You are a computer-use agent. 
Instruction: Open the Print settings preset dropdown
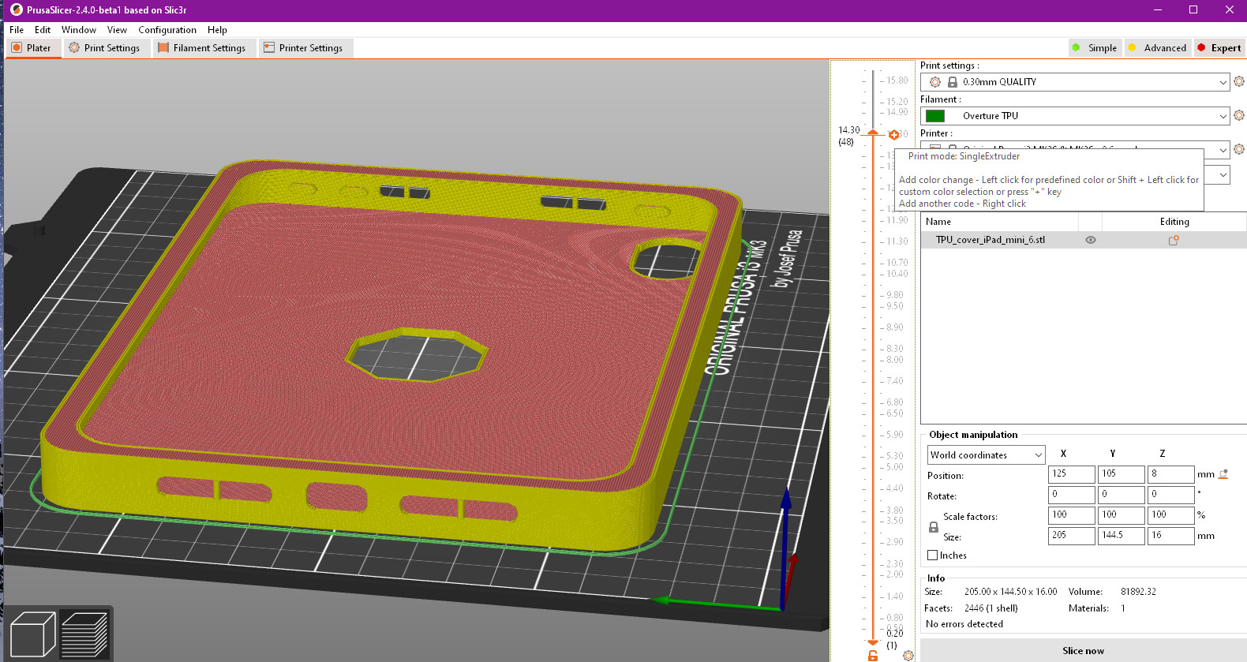1075,82
